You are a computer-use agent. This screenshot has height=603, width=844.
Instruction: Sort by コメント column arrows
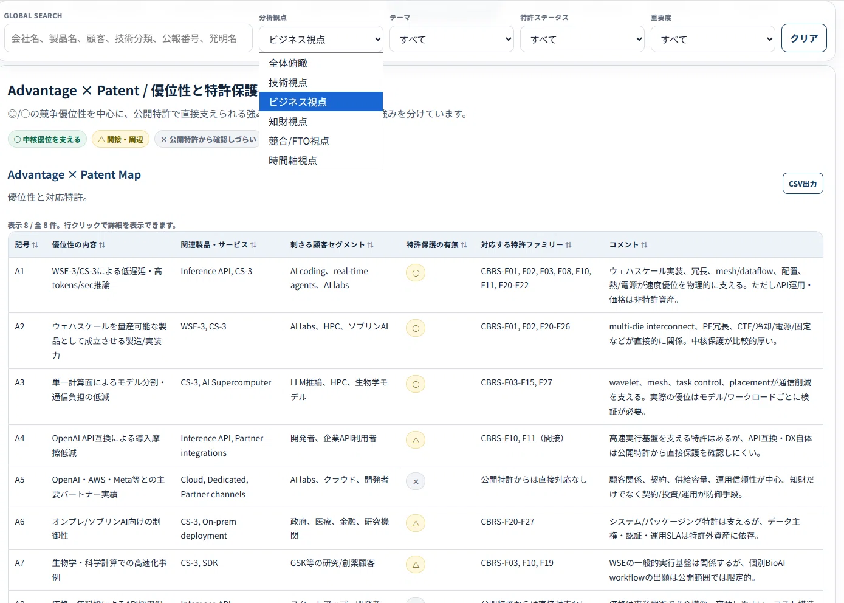click(644, 245)
